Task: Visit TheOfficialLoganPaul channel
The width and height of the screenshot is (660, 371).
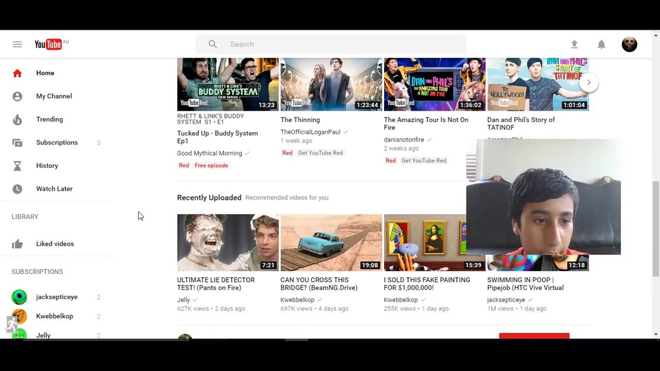Action: (x=310, y=132)
